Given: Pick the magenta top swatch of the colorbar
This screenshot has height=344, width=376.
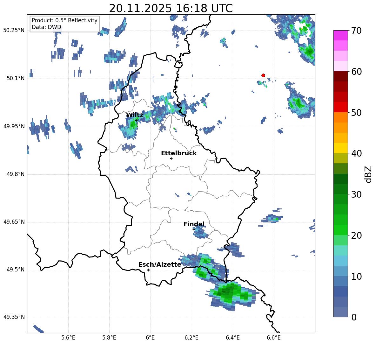Looking at the screenshot, I should tap(340, 35).
